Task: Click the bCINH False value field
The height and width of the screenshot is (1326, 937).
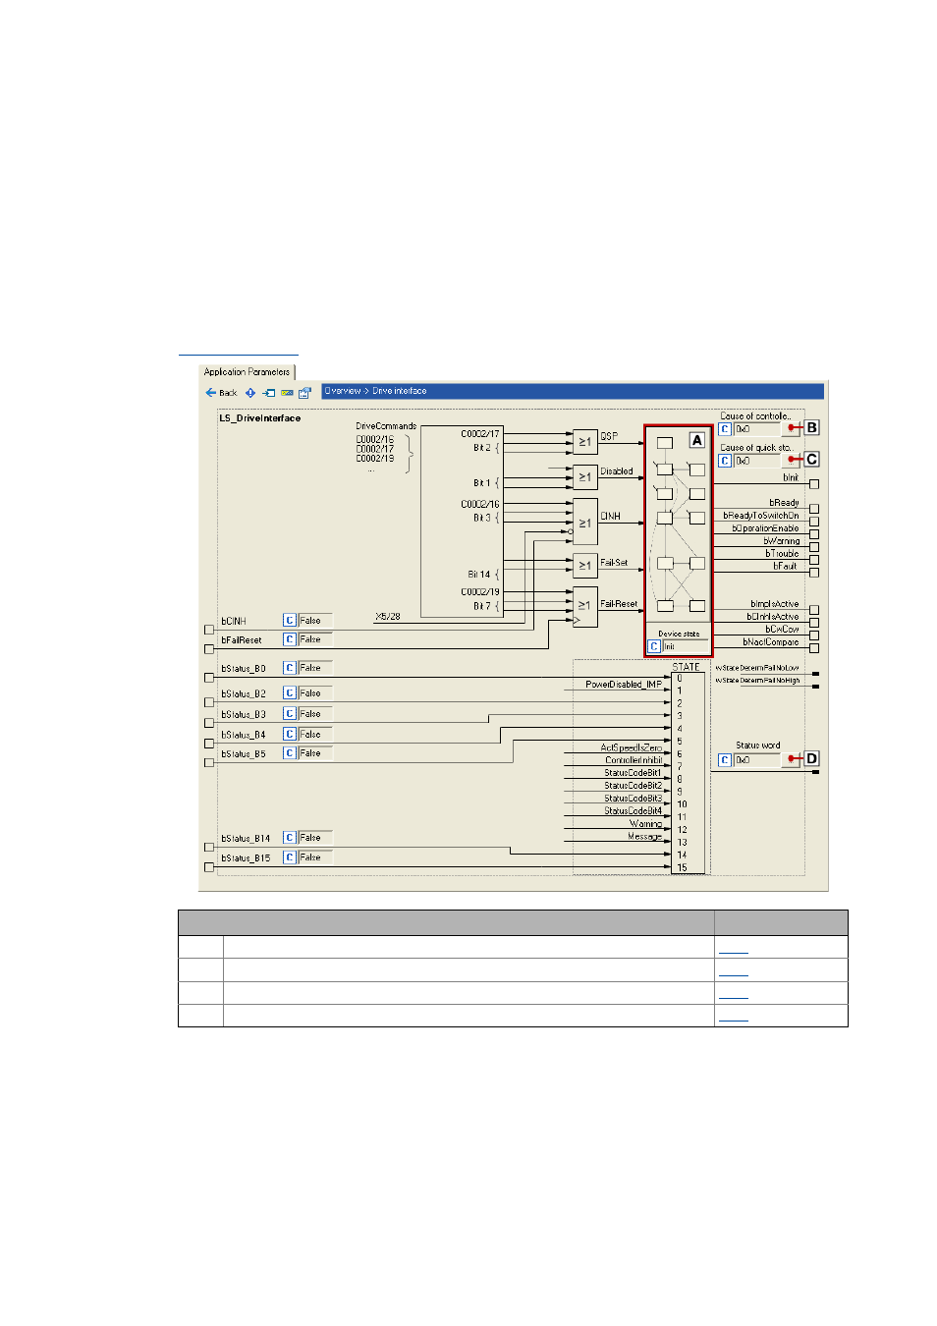Action: pos(315,620)
